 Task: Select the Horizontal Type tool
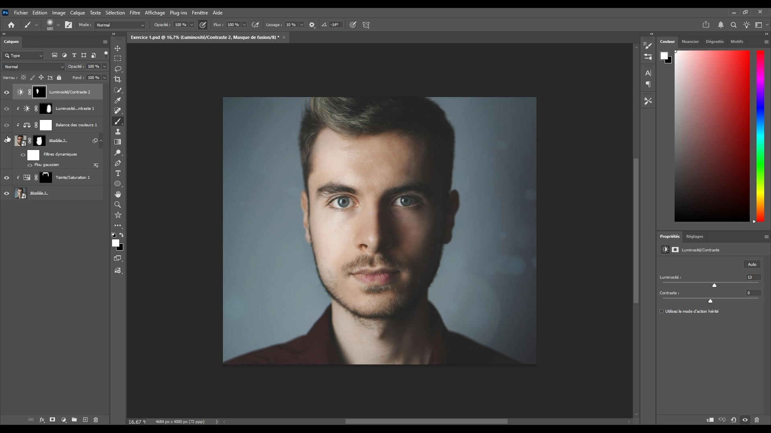point(118,173)
